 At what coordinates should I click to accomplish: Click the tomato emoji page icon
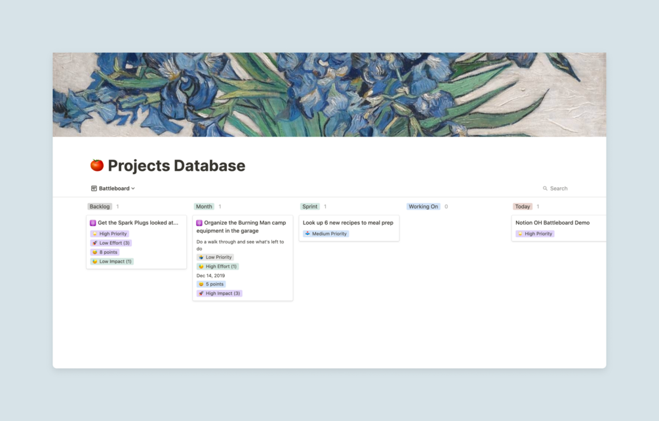pyautogui.click(x=97, y=166)
